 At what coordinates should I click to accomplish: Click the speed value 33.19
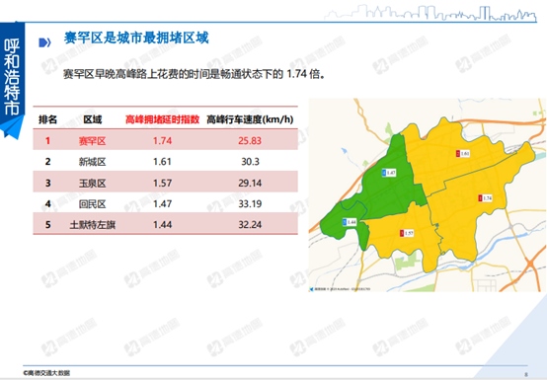250,204
